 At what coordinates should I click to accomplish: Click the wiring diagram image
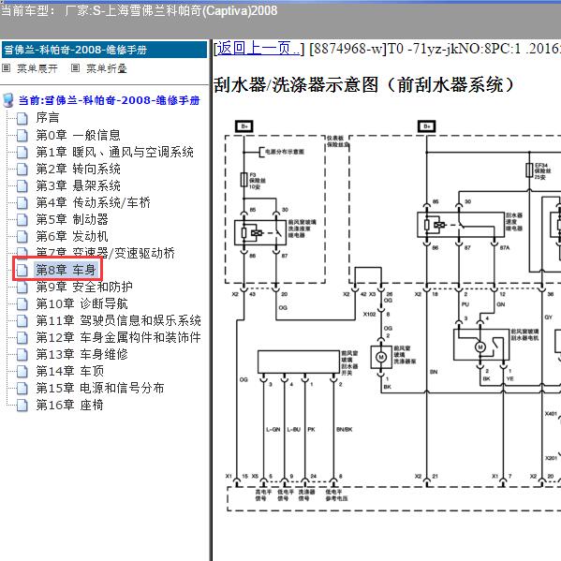(x=392, y=316)
